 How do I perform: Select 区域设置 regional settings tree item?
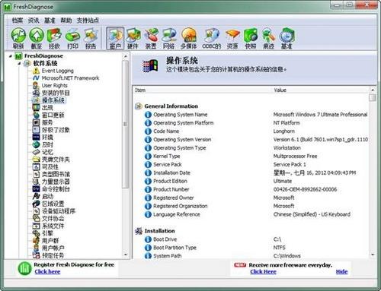pyautogui.click(x=53, y=204)
